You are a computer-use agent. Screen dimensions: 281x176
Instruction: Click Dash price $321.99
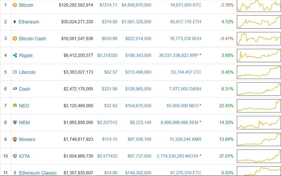coord(110,89)
